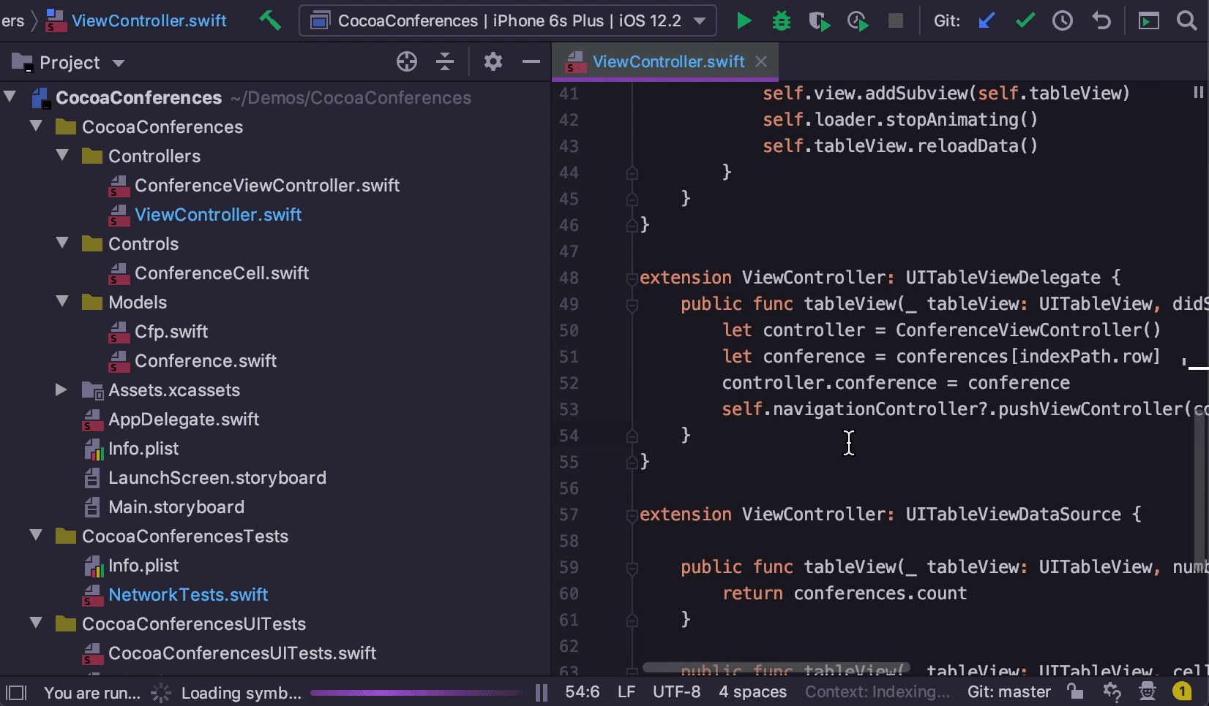The height and width of the screenshot is (706, 1209).
Task: Open Search Everywhere magnifier
Action: click(x=1186, y=20)
